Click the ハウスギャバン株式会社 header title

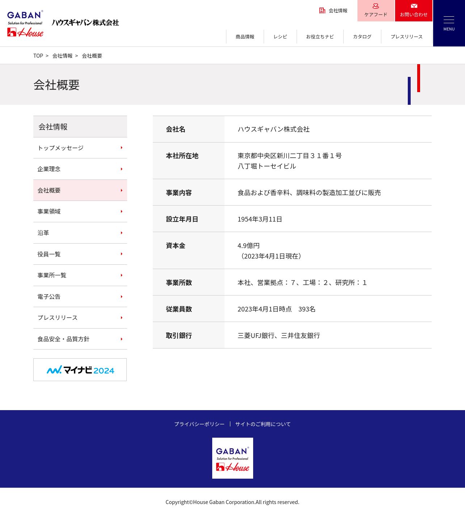pos(85,22)
